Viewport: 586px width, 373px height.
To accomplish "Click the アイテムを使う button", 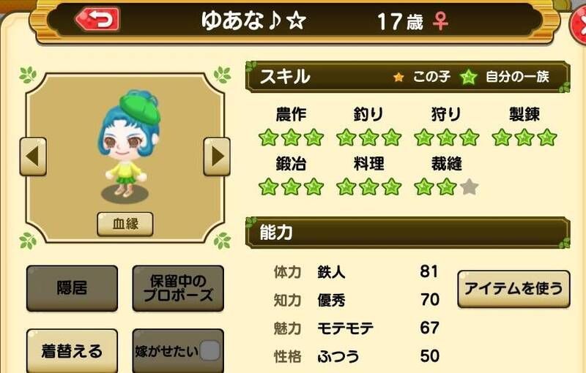I will 514,289.
